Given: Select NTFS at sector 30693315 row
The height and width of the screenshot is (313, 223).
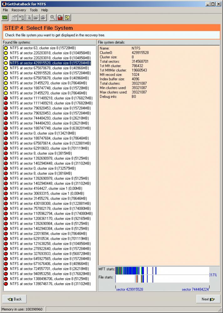Looking at the screenshot, I should click(47, 193).
